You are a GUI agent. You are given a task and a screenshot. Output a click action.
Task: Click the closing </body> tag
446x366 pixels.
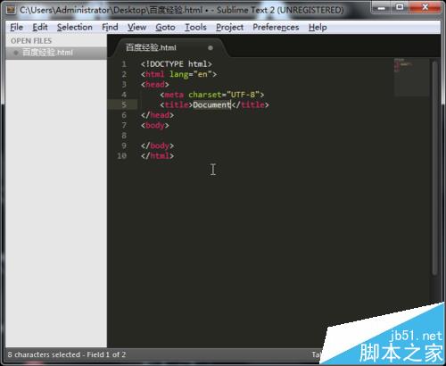(x=157, y=146)
